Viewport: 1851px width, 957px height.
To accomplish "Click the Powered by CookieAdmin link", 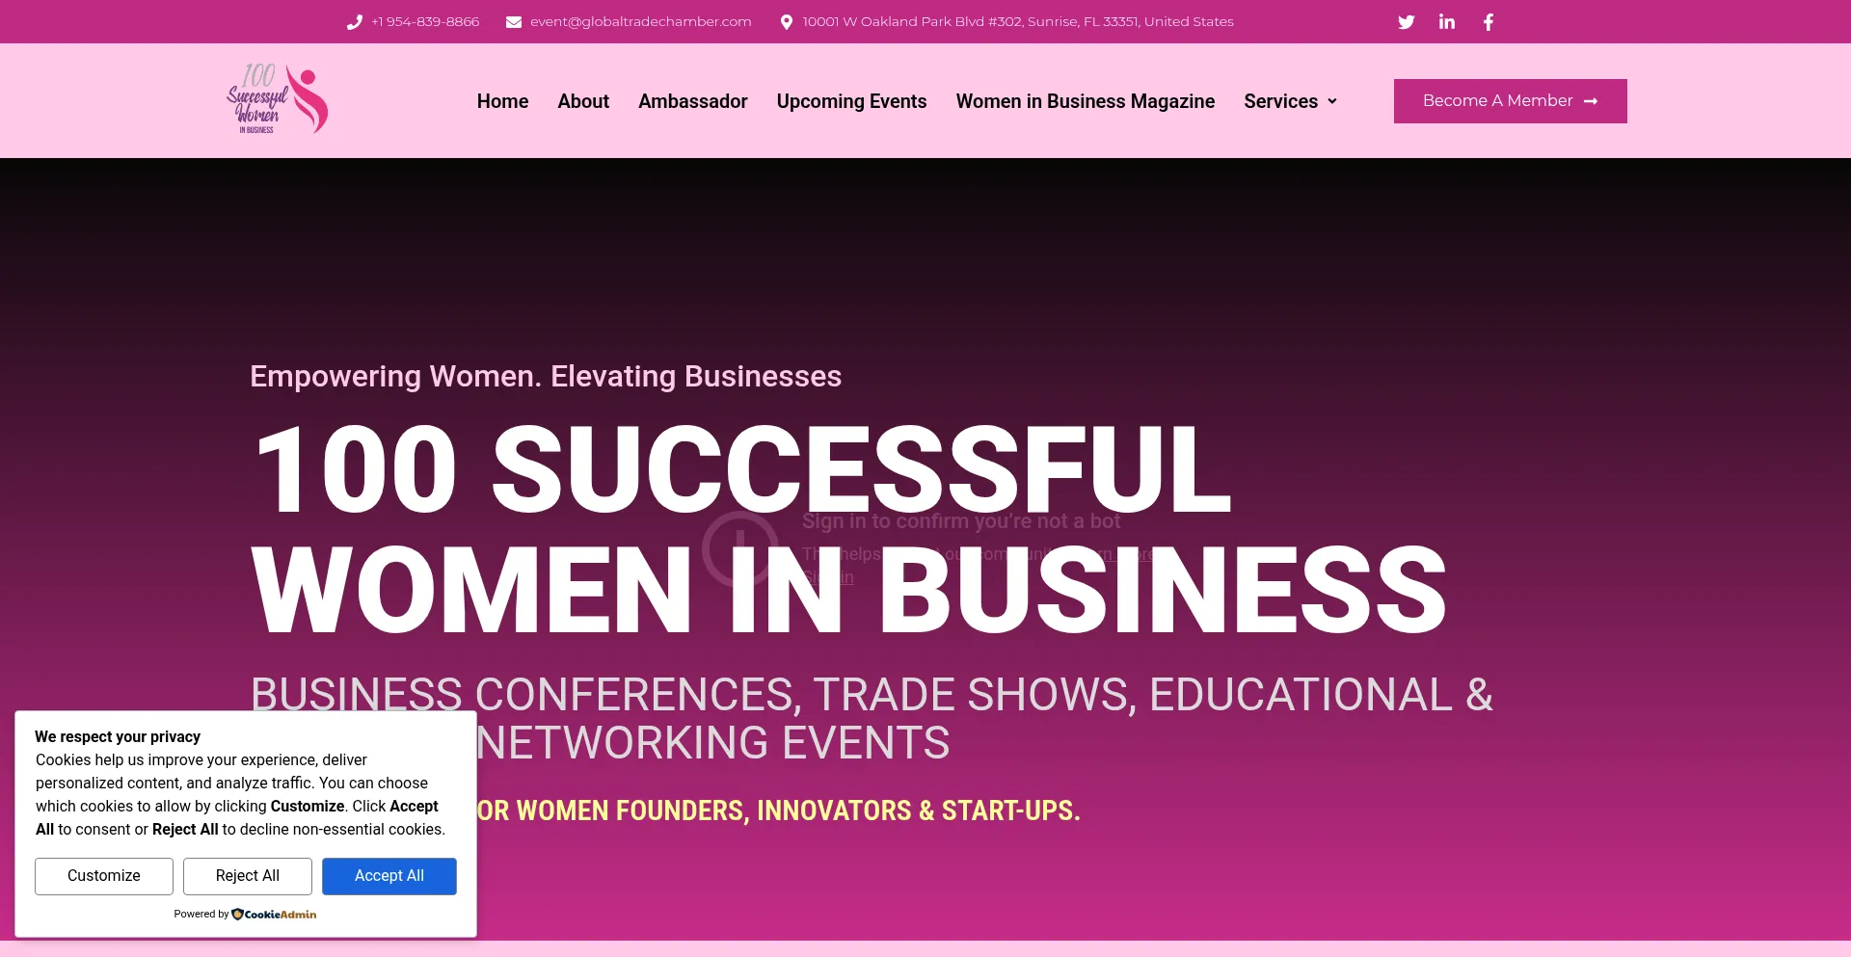I will point(245,915).
